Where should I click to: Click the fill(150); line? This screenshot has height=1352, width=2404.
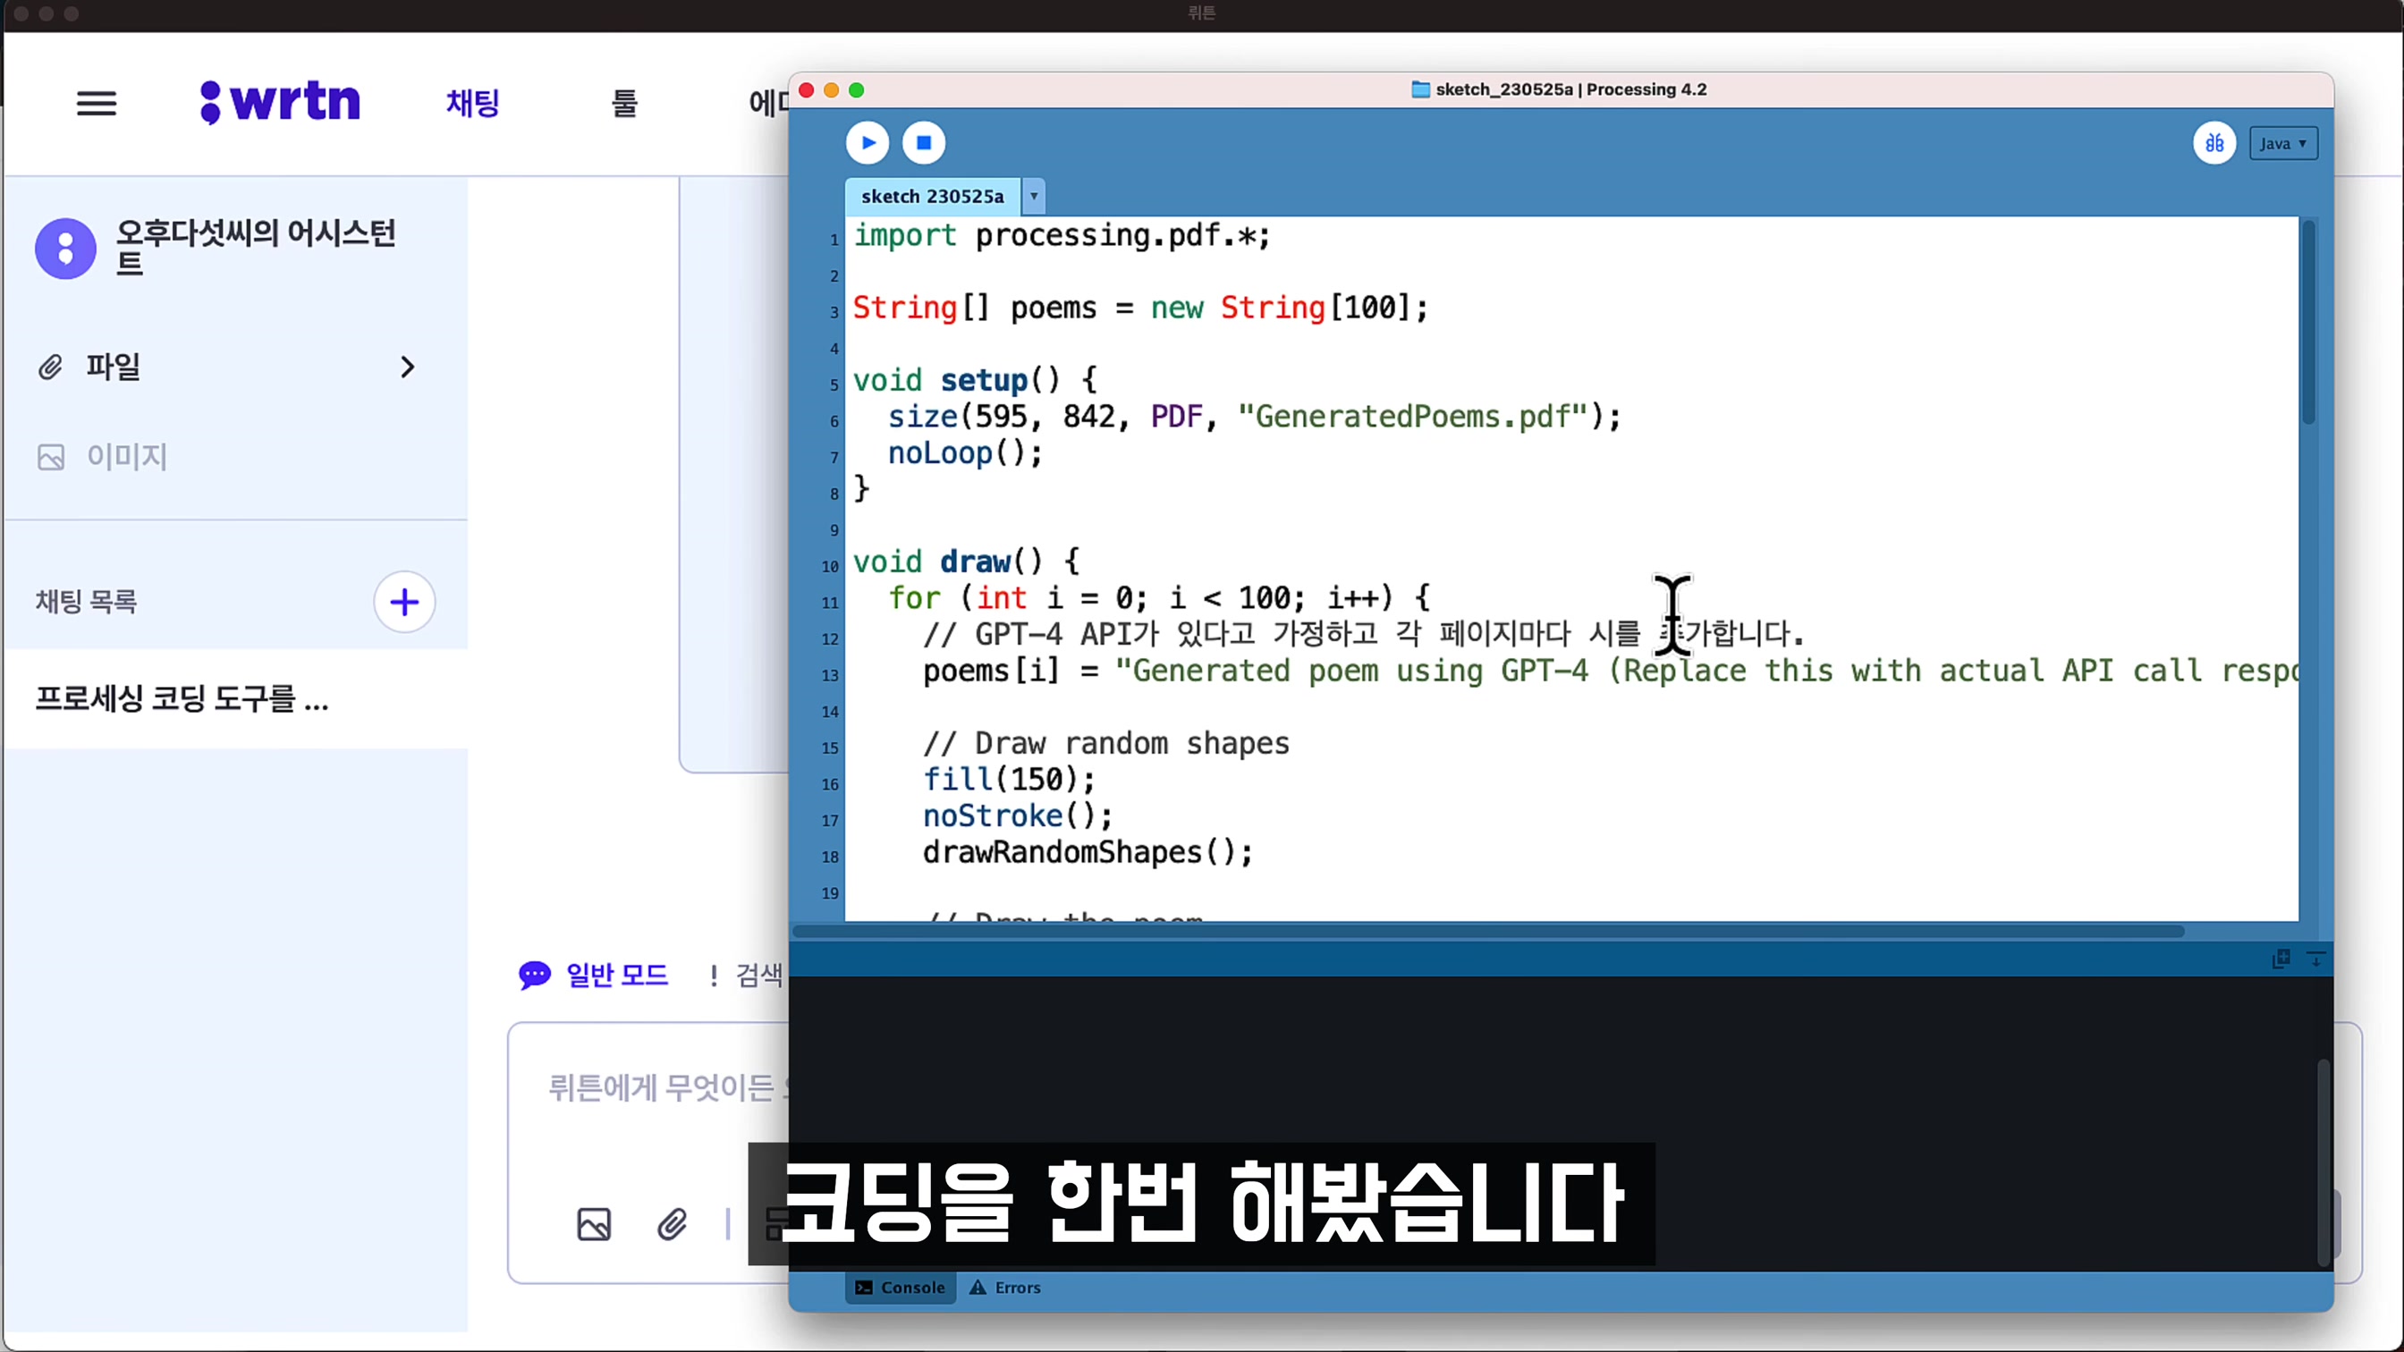point(1008,780)
